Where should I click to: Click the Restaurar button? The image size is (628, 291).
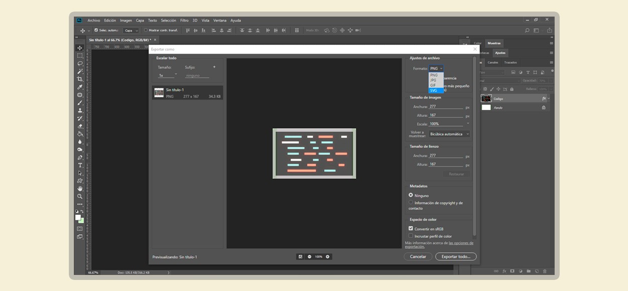click(x=457, y=174)
